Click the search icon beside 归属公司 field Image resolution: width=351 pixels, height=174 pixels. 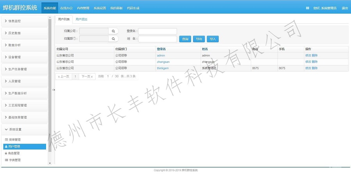[113, 31]
